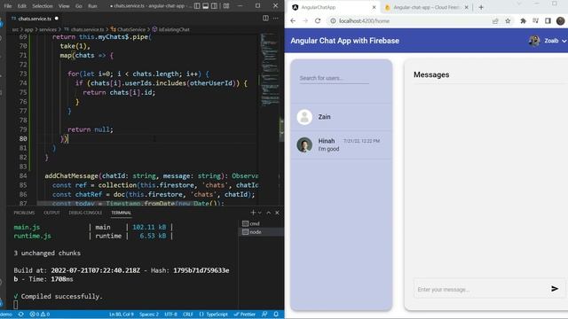This screenshot has width=568, height=319.
Task: Open the Go menu
Action: (x=79, y=6)
